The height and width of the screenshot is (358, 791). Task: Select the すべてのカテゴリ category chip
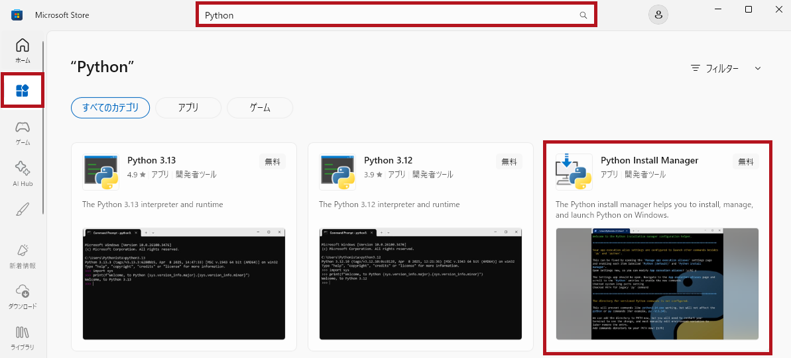[x=110, y=107]
